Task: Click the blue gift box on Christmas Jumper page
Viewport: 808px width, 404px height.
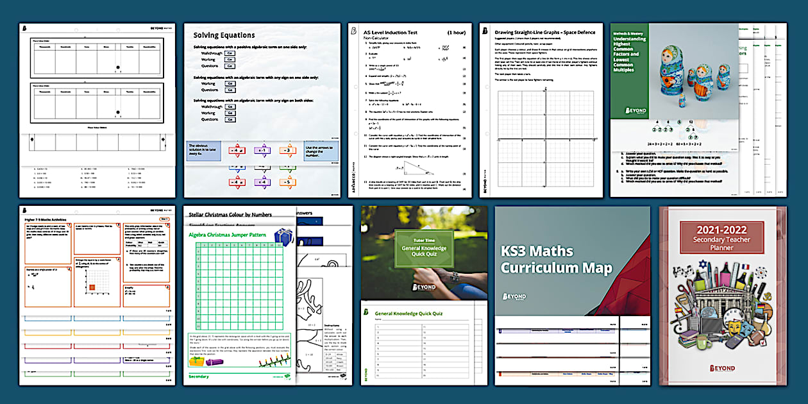Action: point(283,237)
